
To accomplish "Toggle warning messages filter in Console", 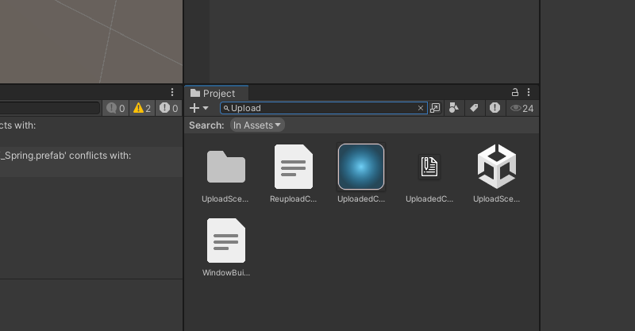I will (x=141, y=108).
